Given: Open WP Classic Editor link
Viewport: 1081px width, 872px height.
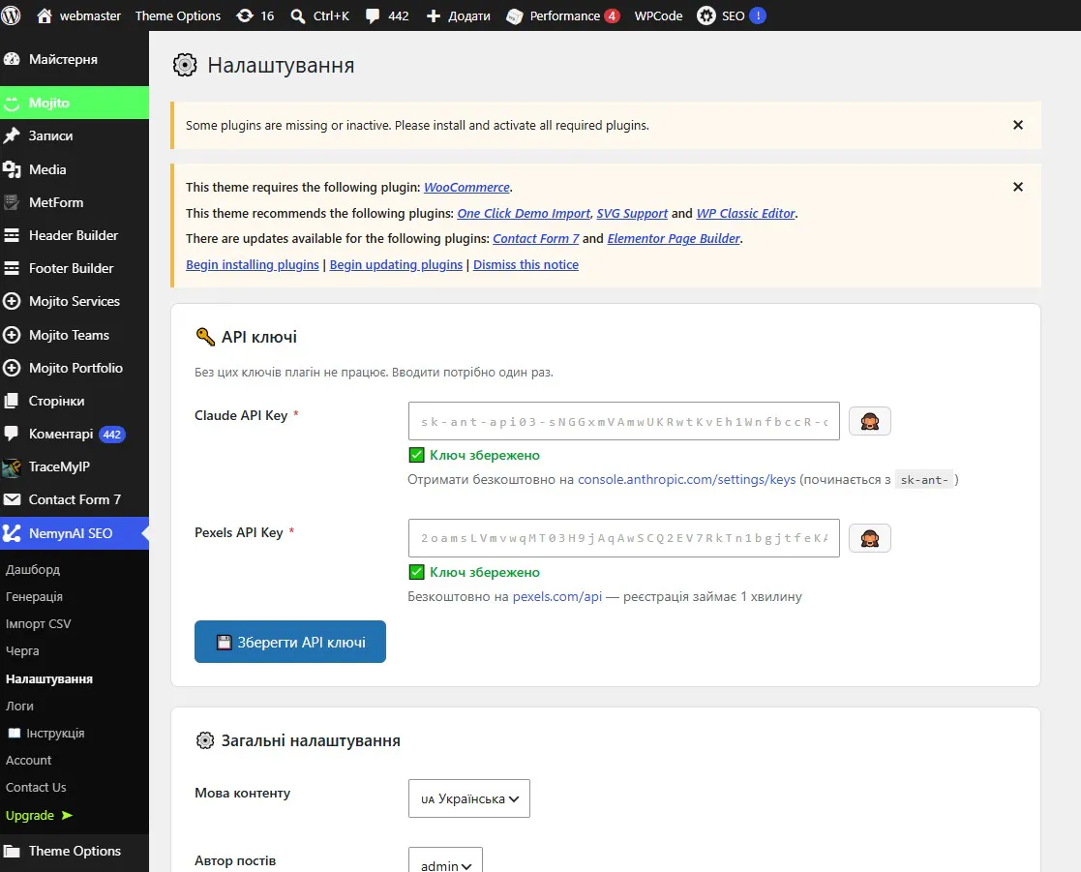Looking at the screenshot, I should click(x=746, y=213).
